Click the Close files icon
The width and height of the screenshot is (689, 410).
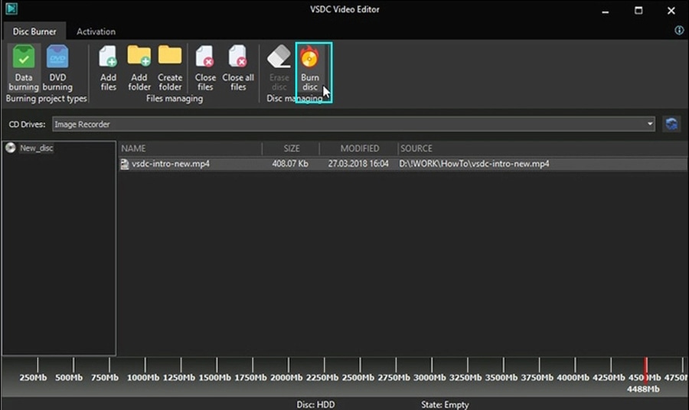point(205,57)
